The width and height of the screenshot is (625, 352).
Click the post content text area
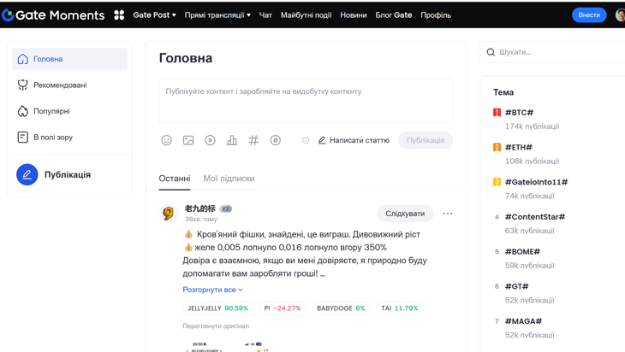click(x=306, y=101)
